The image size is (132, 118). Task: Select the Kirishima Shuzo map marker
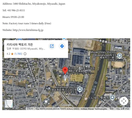80,89
